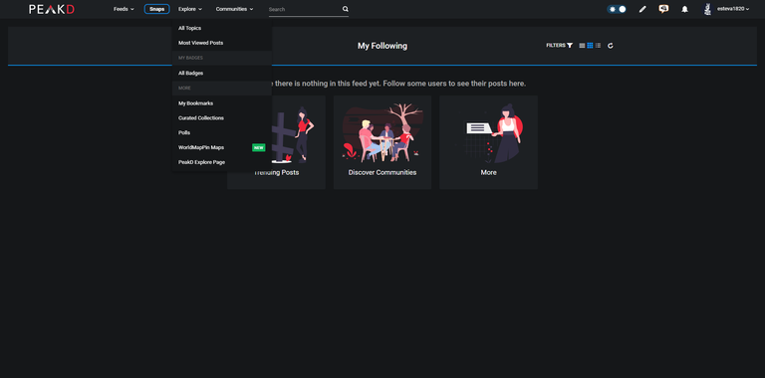Toggle the dark/light theme switch
This screenshot has width=765, height=378.
(617, 9)
